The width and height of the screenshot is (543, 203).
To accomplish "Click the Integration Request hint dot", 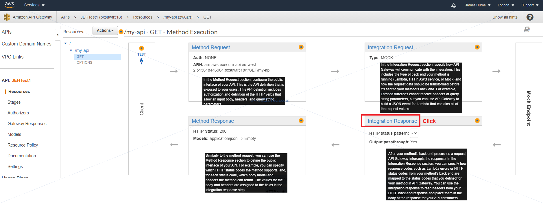I will [477, 47].
